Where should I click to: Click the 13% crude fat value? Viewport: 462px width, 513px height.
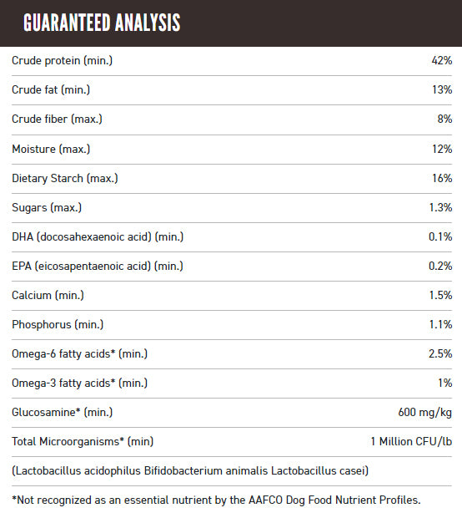click(x=442, y=89)
